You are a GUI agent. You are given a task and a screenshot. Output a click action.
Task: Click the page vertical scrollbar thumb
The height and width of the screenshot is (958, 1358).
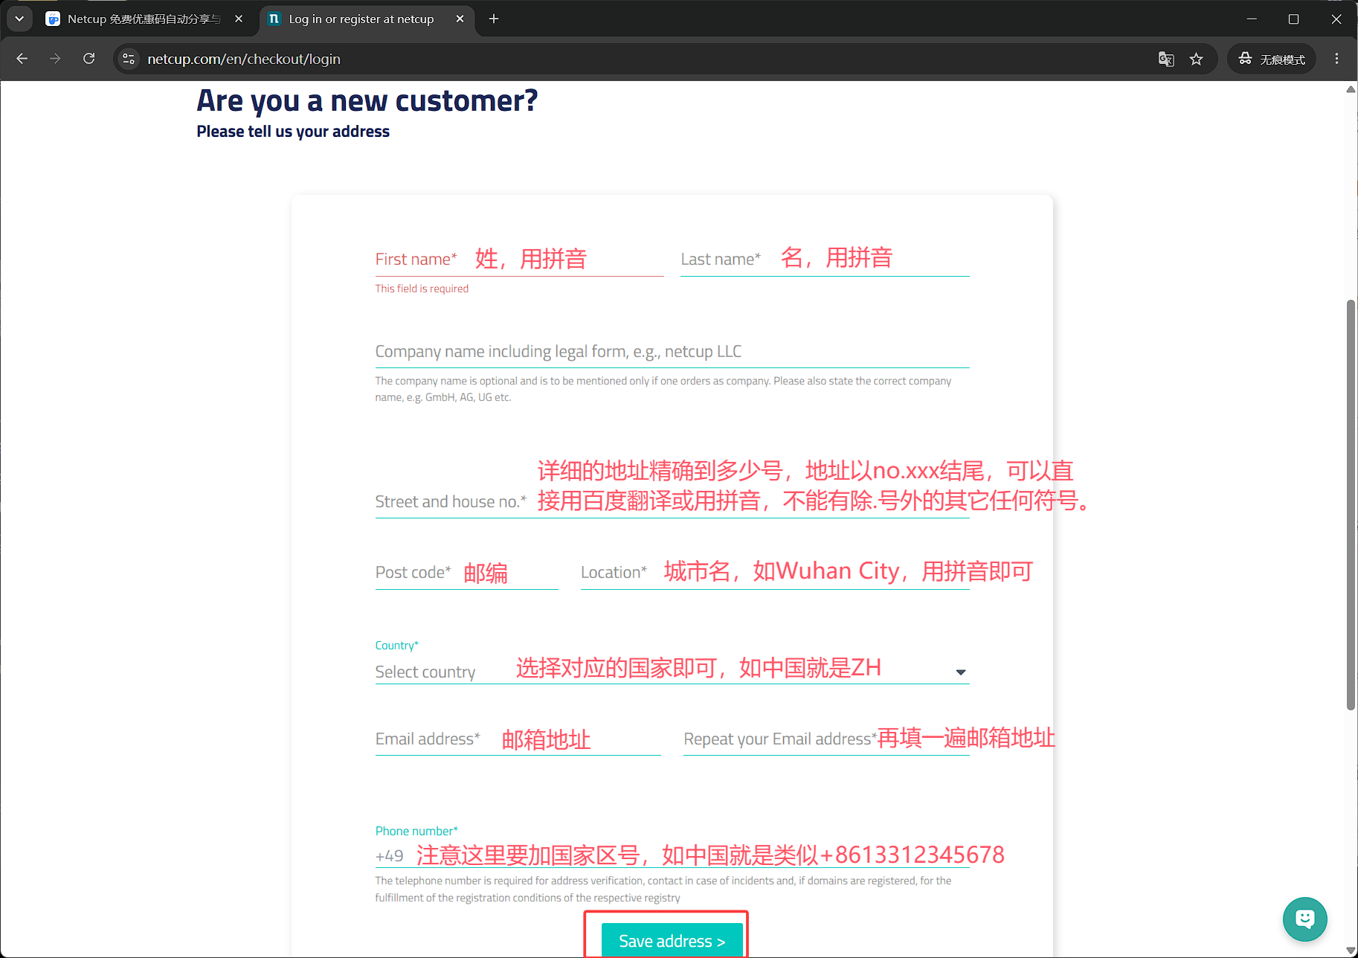pyautogui.click(x=1351, y=505)
